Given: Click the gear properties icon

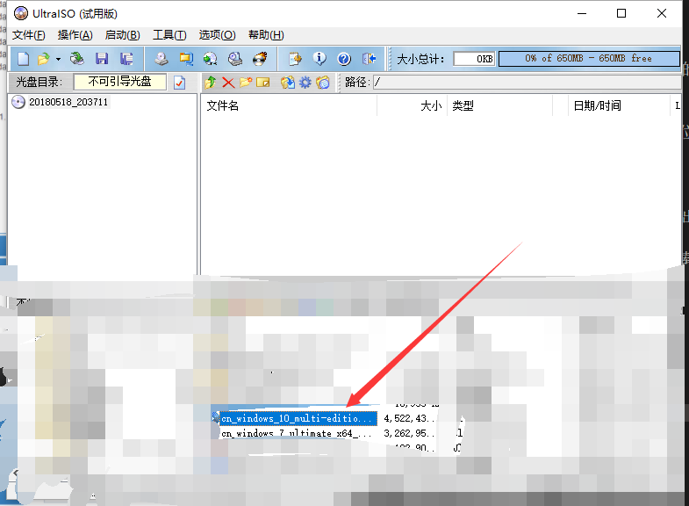Looking at the screenshot, I should [x=305, y=83].
